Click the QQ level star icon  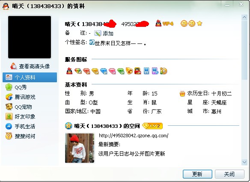pyautogui.click(x=199, y=23)
